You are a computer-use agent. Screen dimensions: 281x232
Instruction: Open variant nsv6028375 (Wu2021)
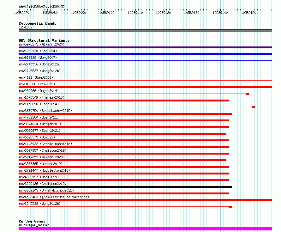[37, 137]
